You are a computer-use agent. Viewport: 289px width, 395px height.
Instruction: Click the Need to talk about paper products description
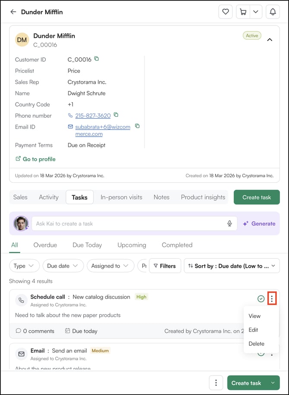[68, 315]
